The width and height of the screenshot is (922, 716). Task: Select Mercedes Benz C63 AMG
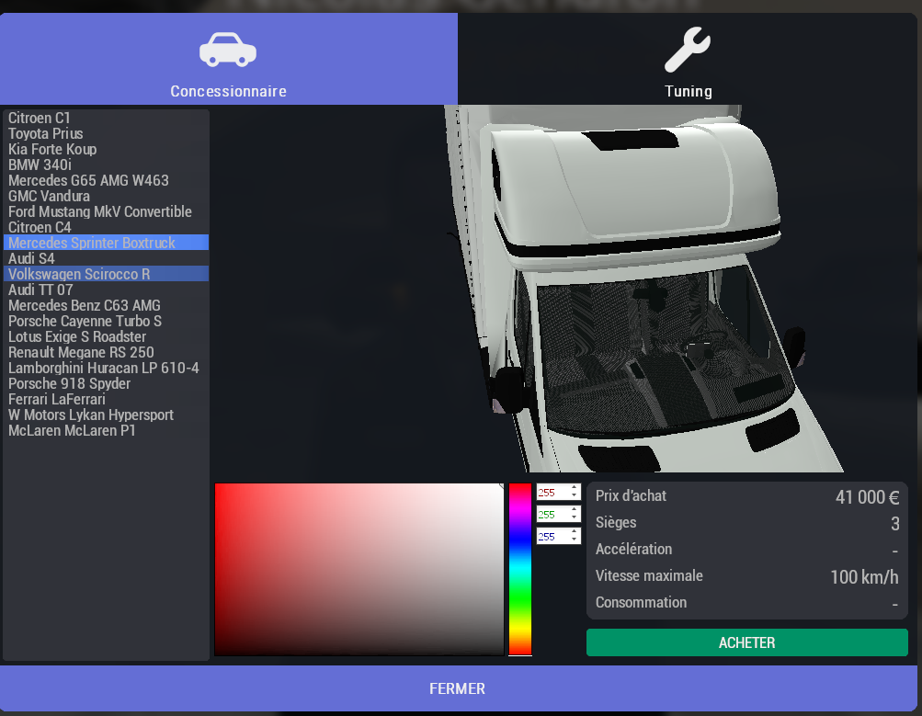106,305
